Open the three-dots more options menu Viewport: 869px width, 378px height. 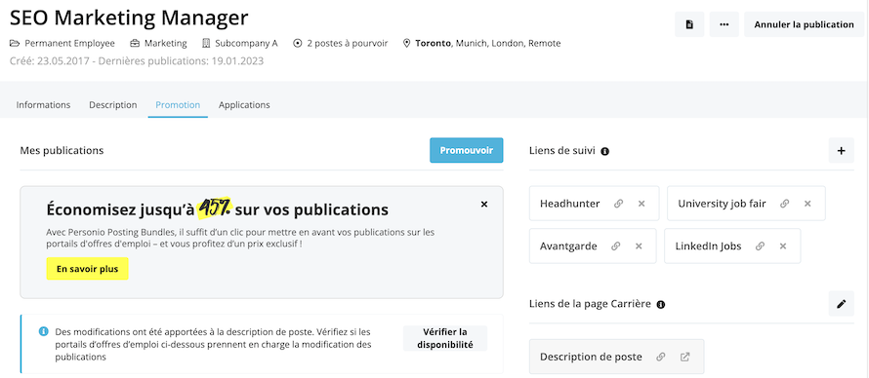[724, 24]
